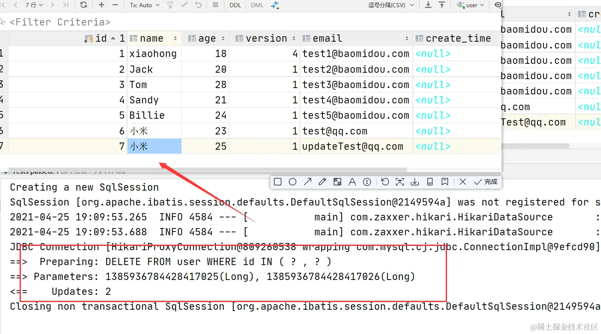
Task: Sort by the name column header
Action: click(x=154, y=38)
